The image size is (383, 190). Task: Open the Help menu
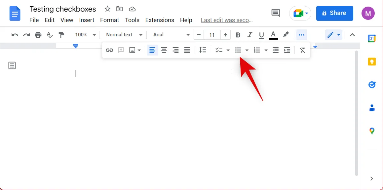tap(186, 20)
